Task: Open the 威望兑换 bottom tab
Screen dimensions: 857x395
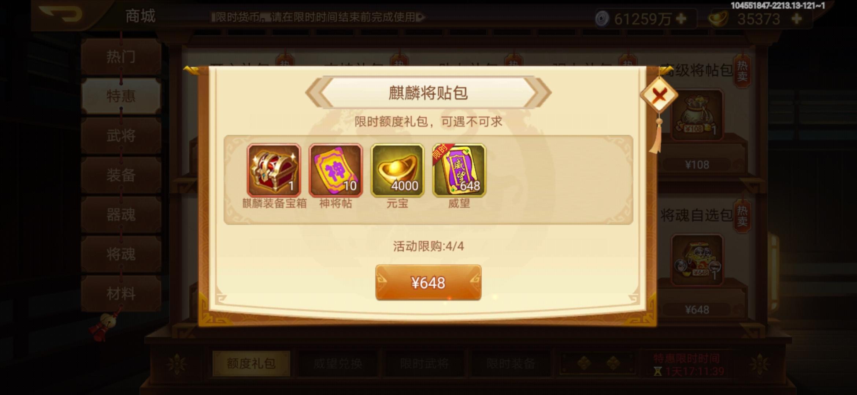Action: pyautogui.click(x=338, y=364)
